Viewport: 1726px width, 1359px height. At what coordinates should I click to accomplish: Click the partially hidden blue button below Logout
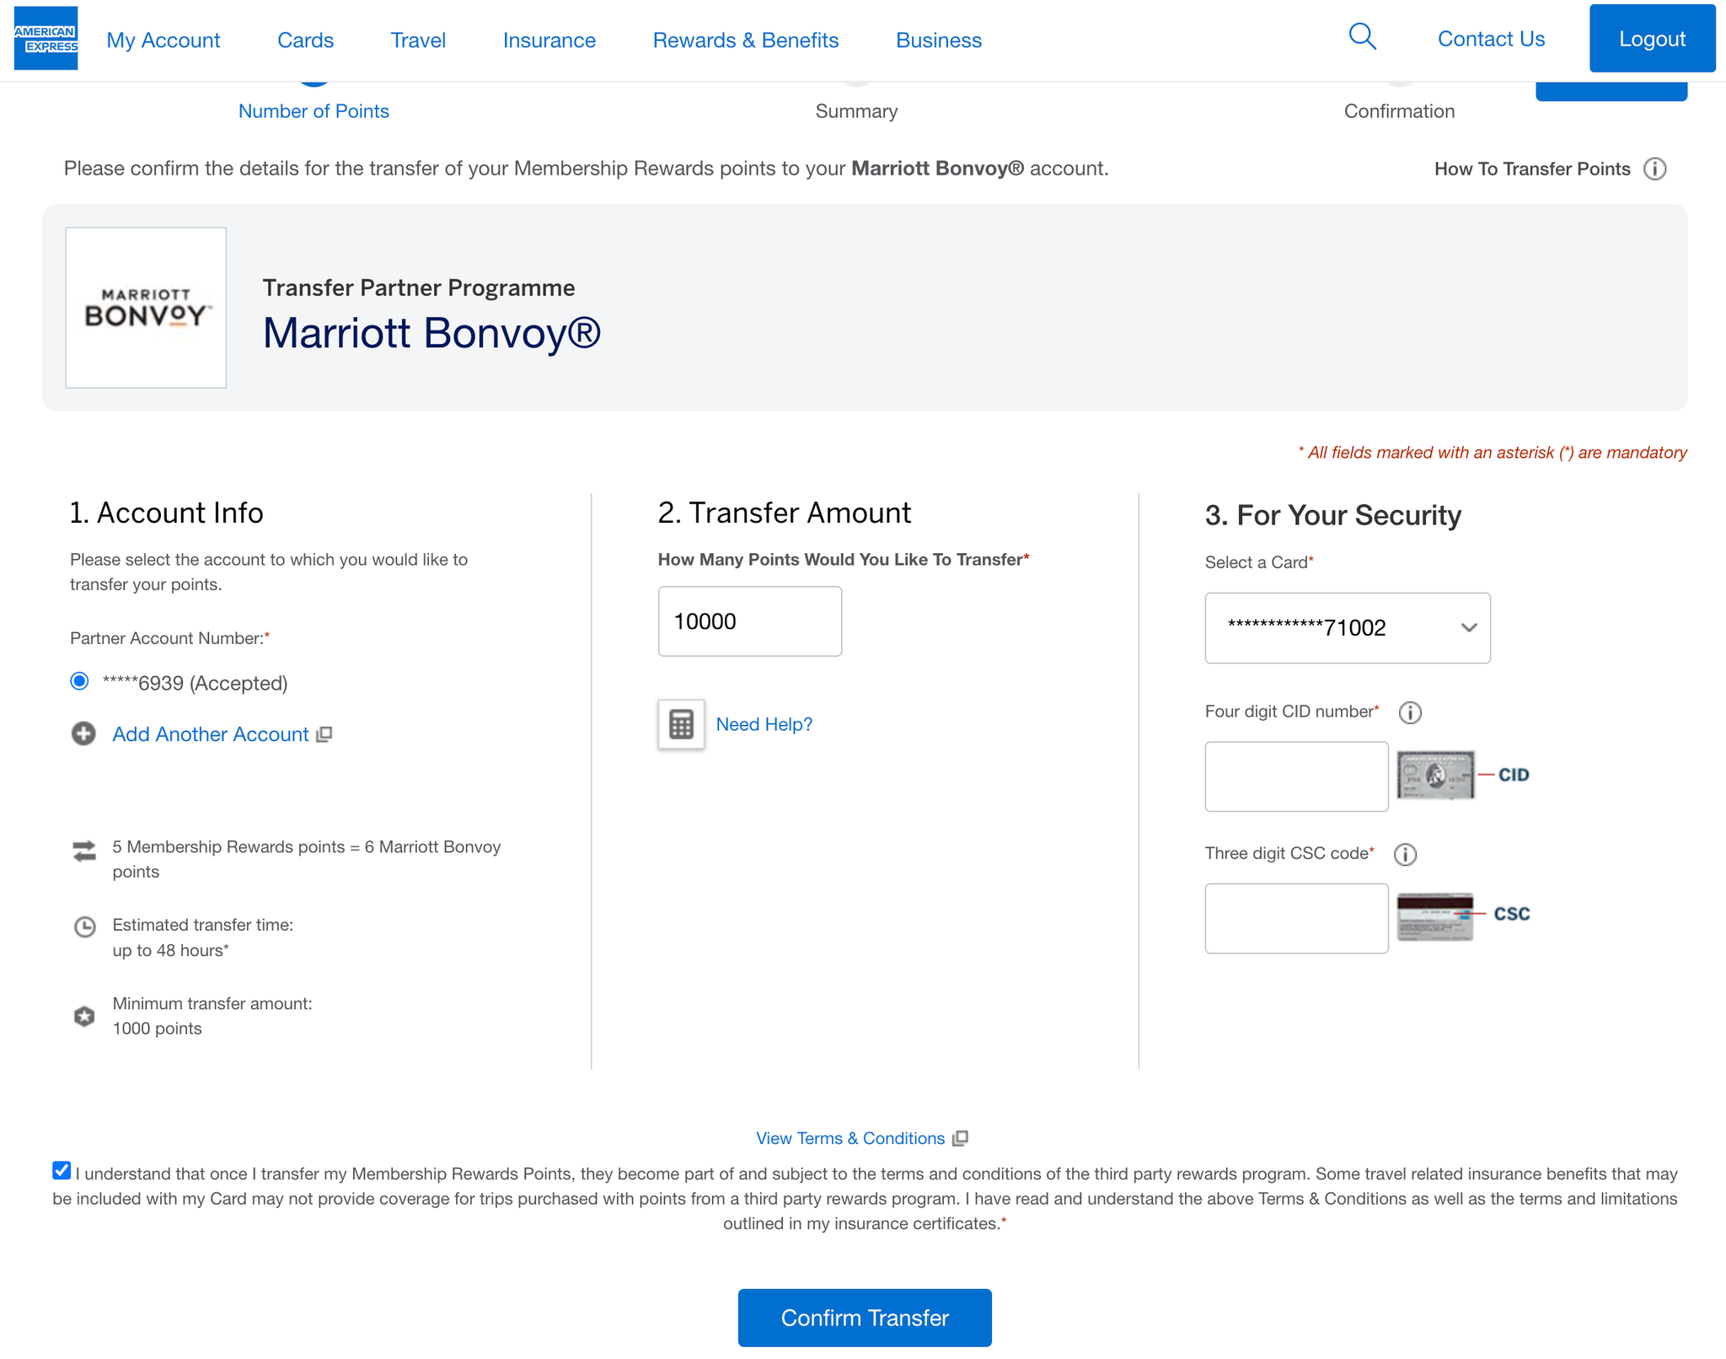tap(1611, 91)
